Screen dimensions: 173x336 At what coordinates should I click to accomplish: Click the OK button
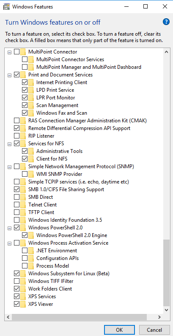click(119, 330)
